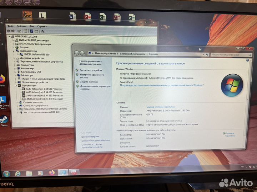257x192 pixels.
Task: Click the back arrow in Device Manager toolbar
Action: (x=8, y=31)
